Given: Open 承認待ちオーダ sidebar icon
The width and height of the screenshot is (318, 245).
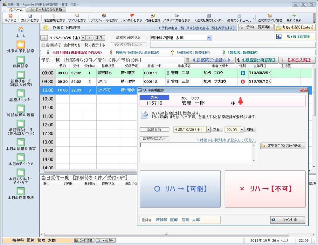Looking at the screenshot, I should [20, 123].
